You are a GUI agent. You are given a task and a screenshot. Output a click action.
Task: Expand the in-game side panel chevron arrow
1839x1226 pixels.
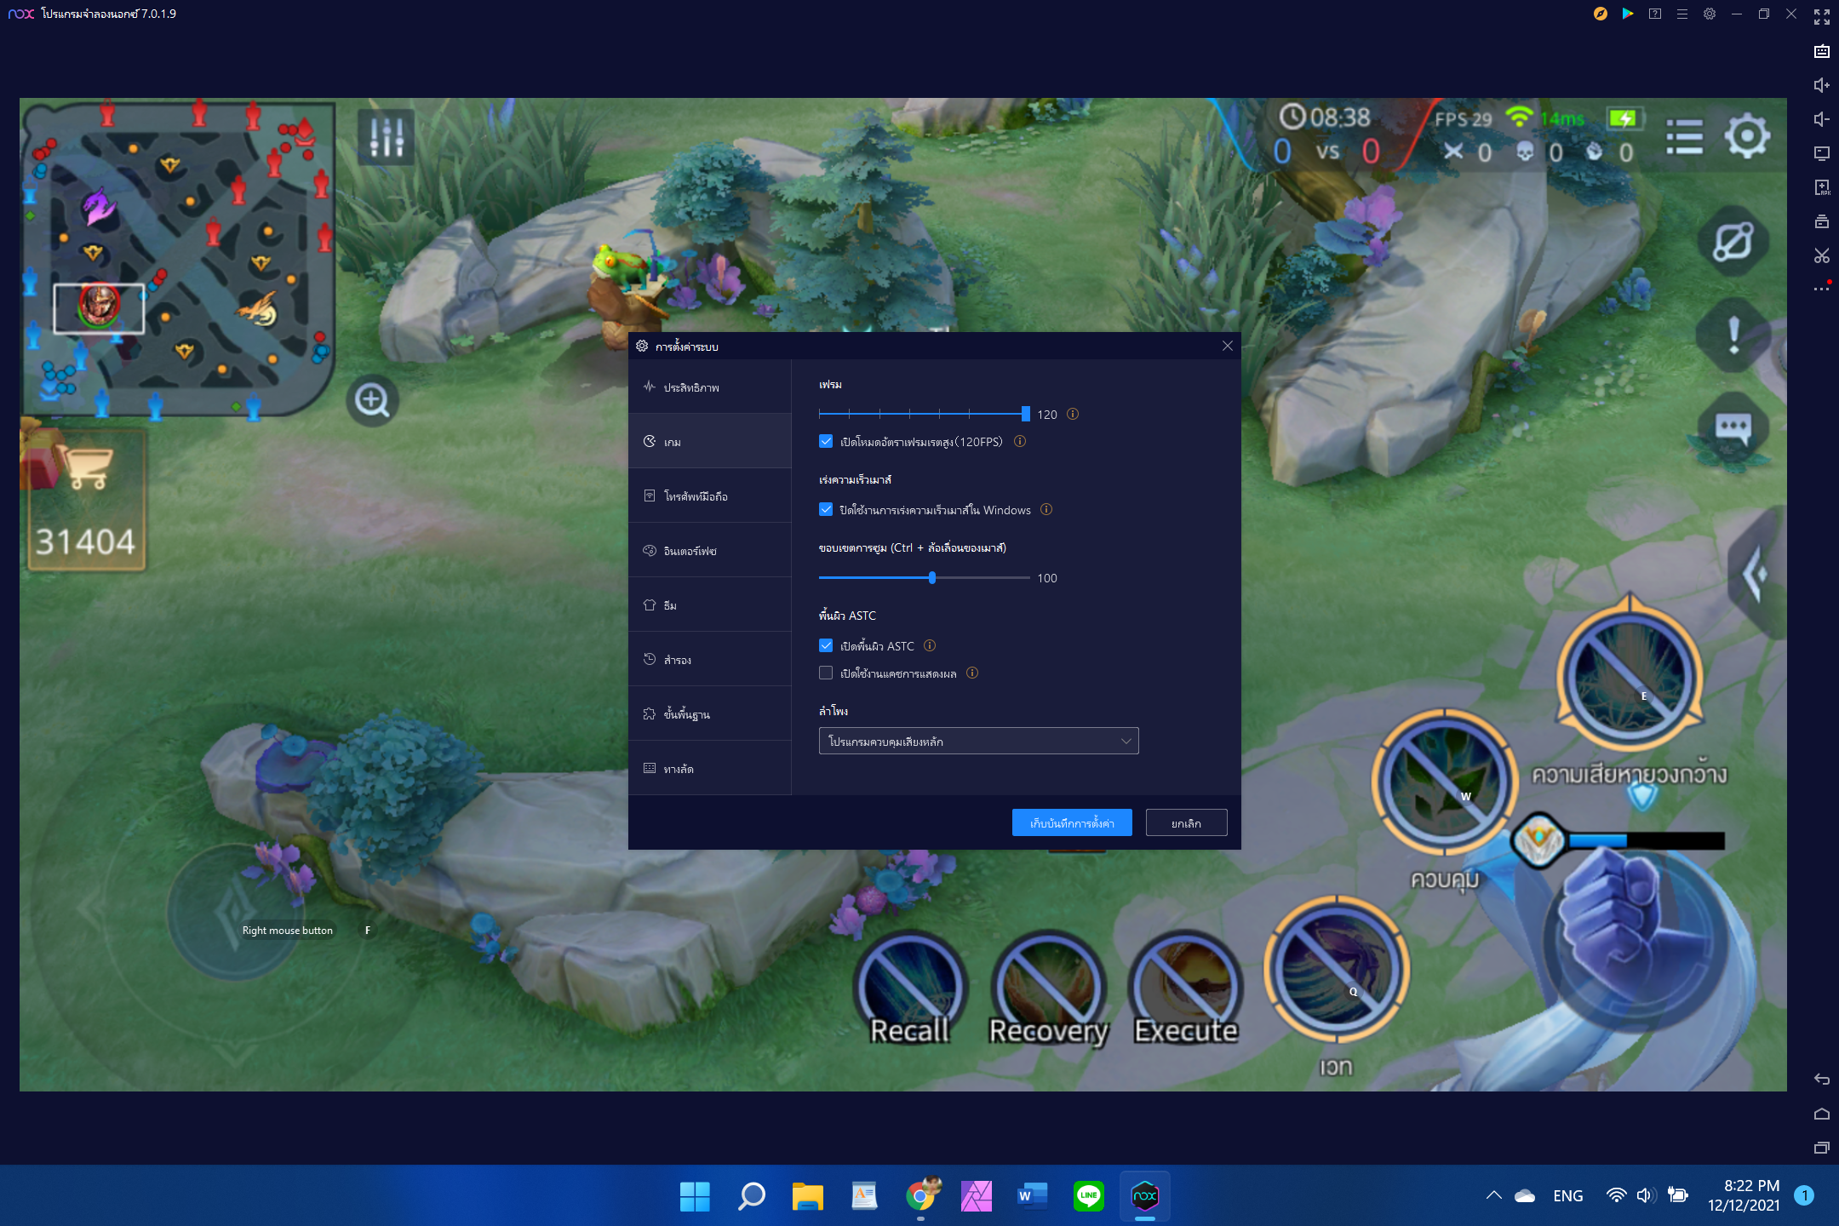point(1757,575)
